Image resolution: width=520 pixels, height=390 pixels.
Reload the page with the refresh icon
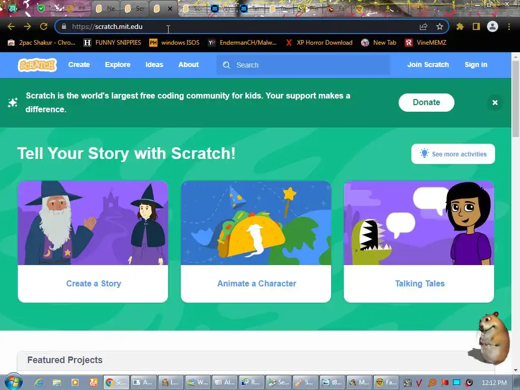point(44,26)
